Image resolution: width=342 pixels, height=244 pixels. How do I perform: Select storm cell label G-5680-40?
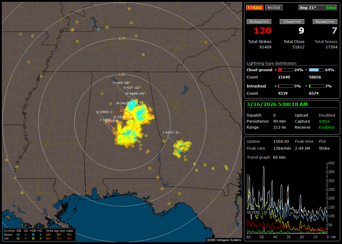pos(134,93)
